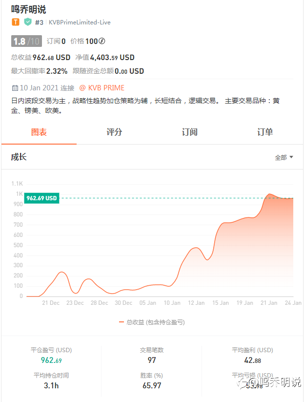
Task: Open the 订阅 tab
Action: (x=189, y=132)
